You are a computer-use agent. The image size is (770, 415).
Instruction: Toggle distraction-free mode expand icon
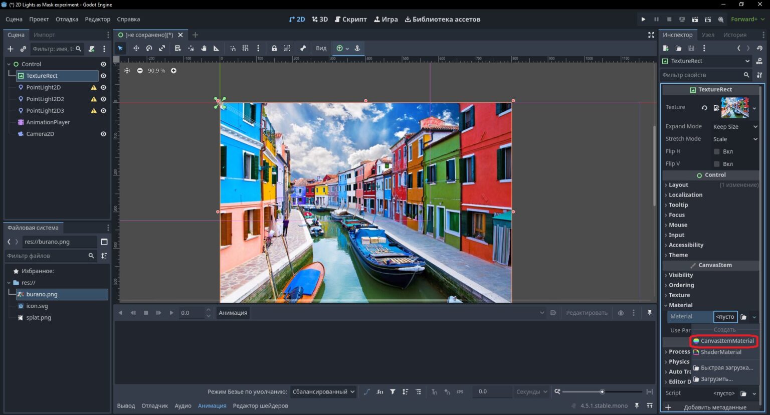651,35
